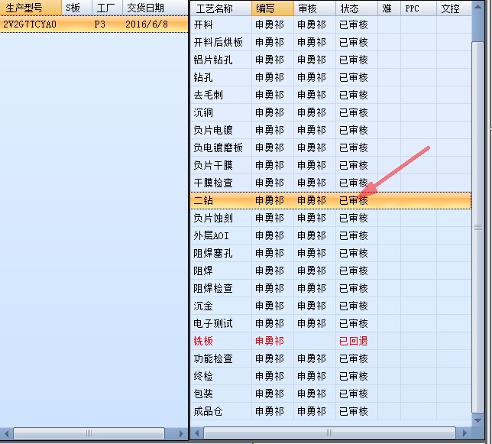Select the 钻孔 process row
Image resolution: width=492 pixels, height=444 pixels.
coord(331,77)
